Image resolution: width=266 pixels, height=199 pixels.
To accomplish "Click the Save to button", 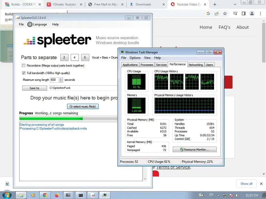I will [35, 88].
